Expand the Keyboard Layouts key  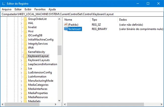(x=21, y=60)
